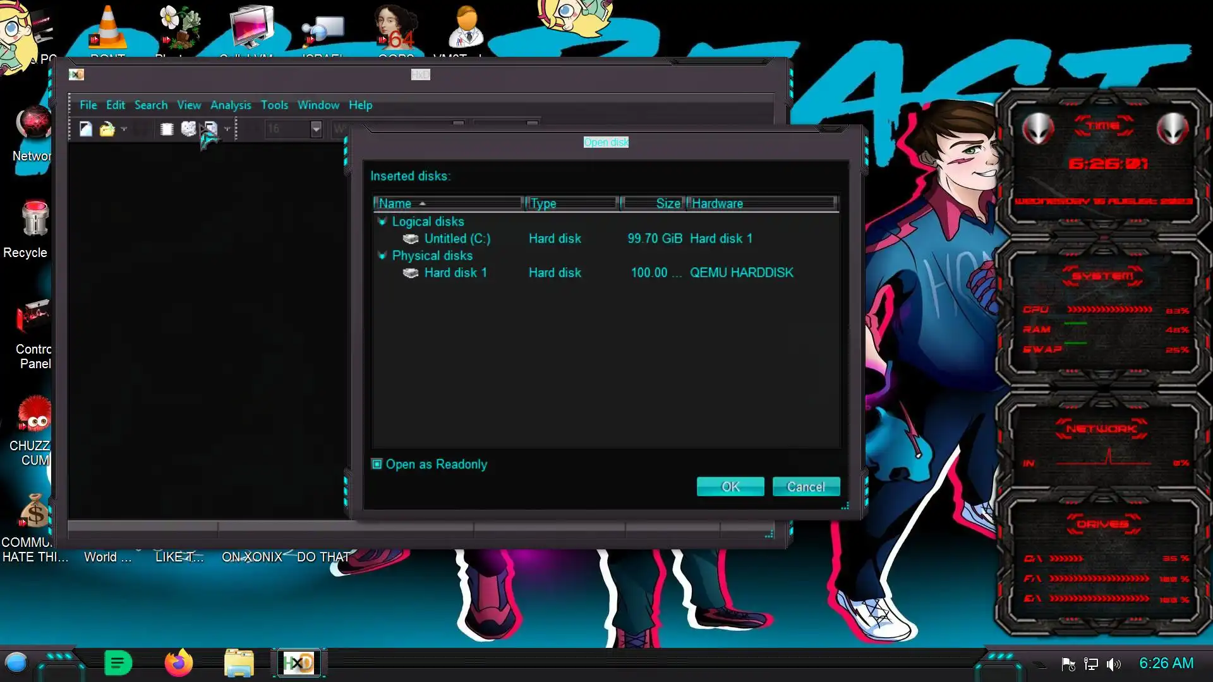Click the Open RAM chip icon
1213x682 pixels.
pos(167,129)
